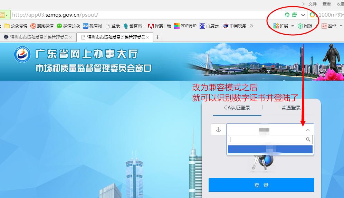
Task: Open the 公众号编 bookmark folder
Action: [x=16, y=26]
